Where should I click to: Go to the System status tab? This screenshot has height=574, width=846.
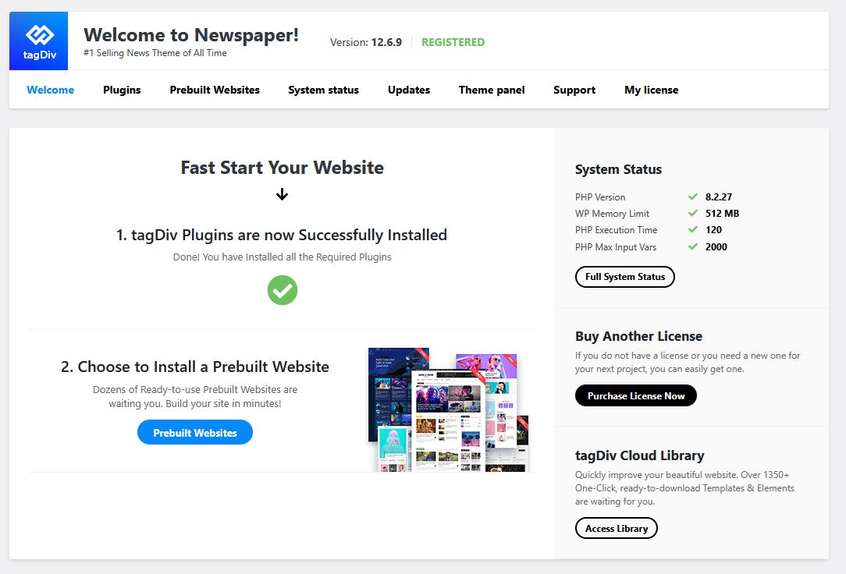(323, 90)
